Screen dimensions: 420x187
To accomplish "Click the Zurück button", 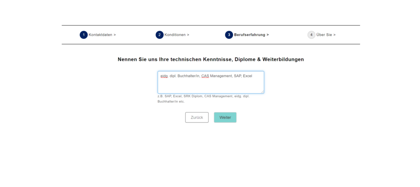I will tap(197, 117).
